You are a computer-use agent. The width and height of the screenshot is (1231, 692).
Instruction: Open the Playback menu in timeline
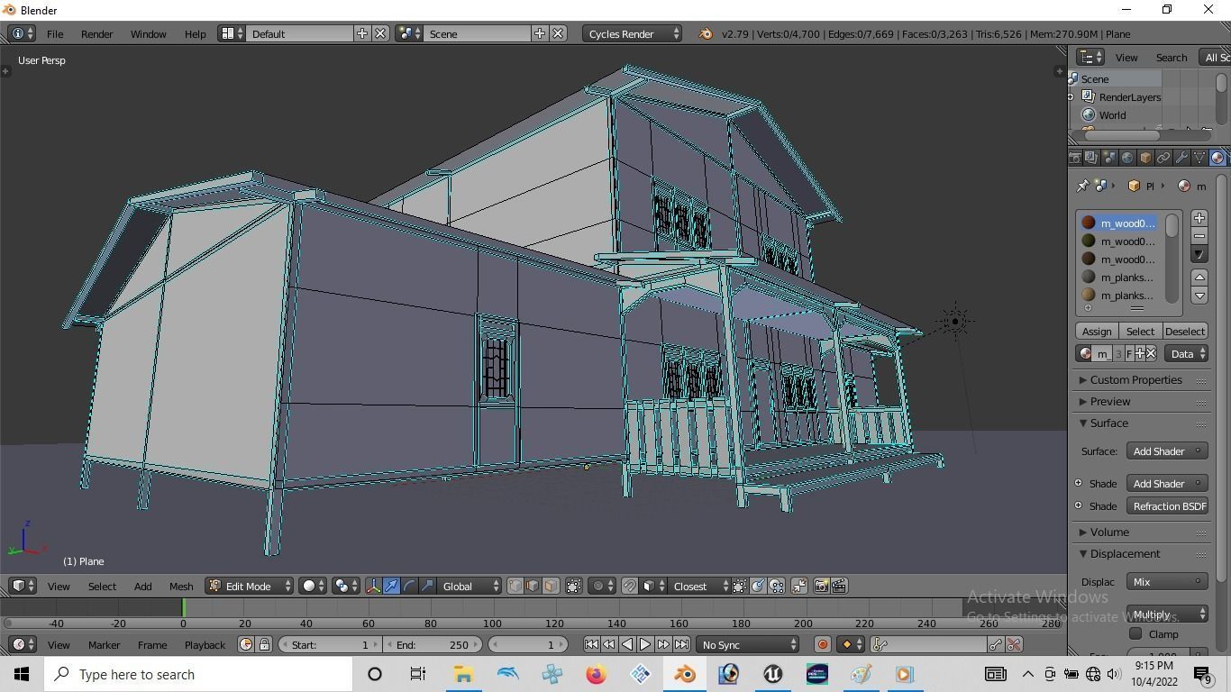(x=205, y=644)
